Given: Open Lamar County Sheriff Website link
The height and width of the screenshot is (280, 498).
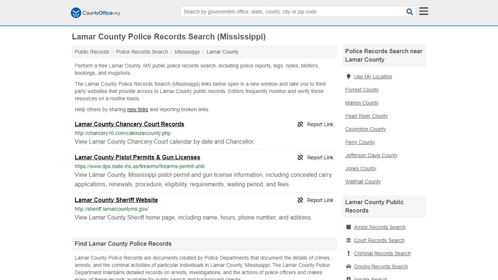Looking at the screenshot, I should (x=116, y=200).
